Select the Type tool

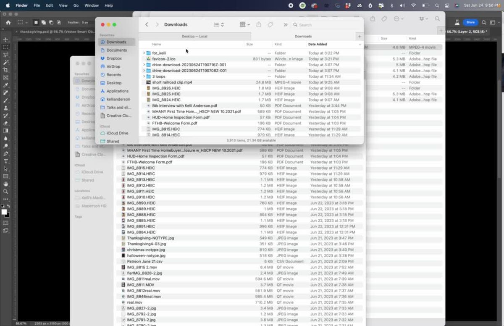(6, 161)
